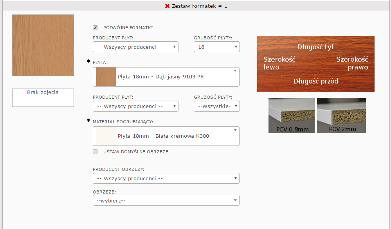The height and width of the screenshot is (229, 391).
Task: Click Dąb jasny color swatch in Płyta field
Action: pos(106,77)
